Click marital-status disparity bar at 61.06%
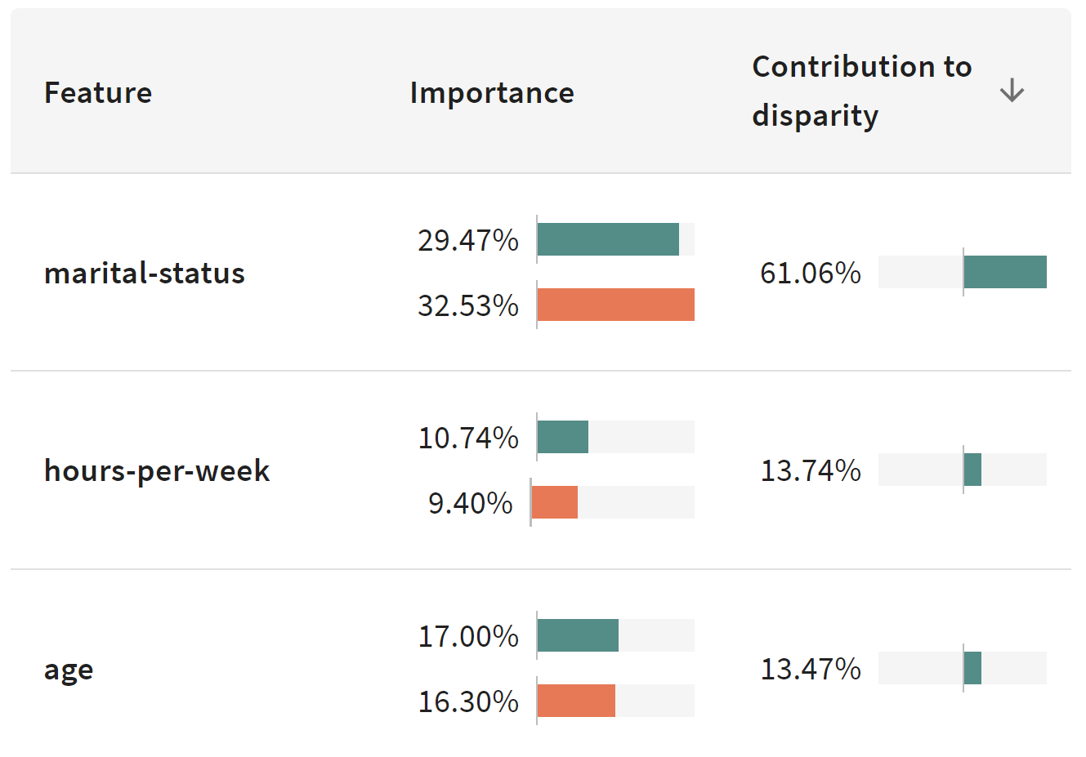Viewport: 1086px width, 757px height. (1005, 272)
